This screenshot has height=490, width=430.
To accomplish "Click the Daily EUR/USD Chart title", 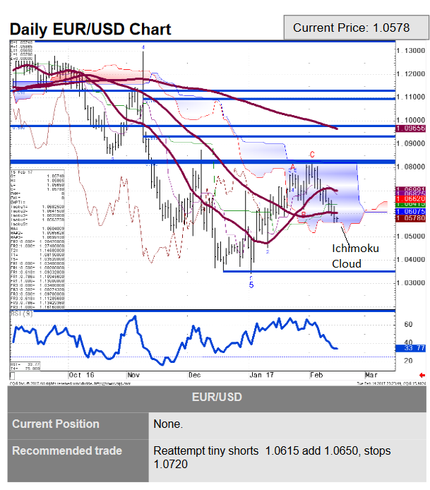I will point(90,30).
